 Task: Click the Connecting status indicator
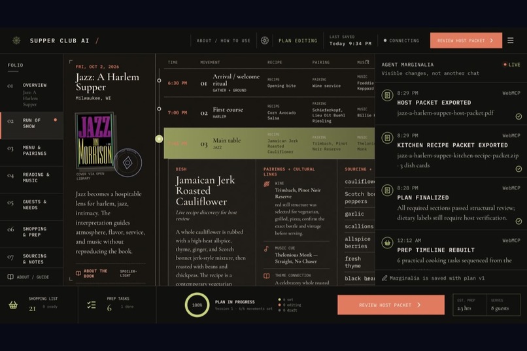tap(401, 41)
